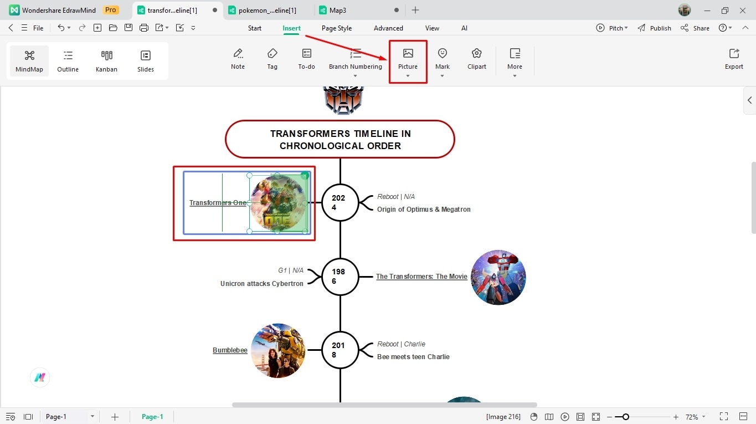Adjust the zoom slider handle
756x424 pixels.
point(625,417)
